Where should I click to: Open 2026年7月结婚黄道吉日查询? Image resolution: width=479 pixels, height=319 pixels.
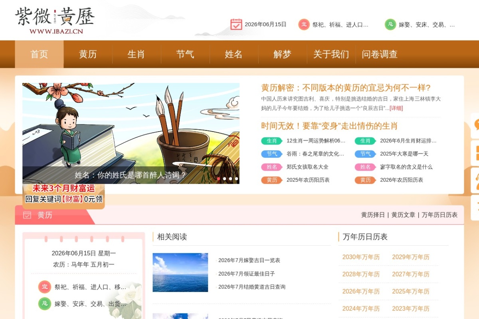coord(252,287)
